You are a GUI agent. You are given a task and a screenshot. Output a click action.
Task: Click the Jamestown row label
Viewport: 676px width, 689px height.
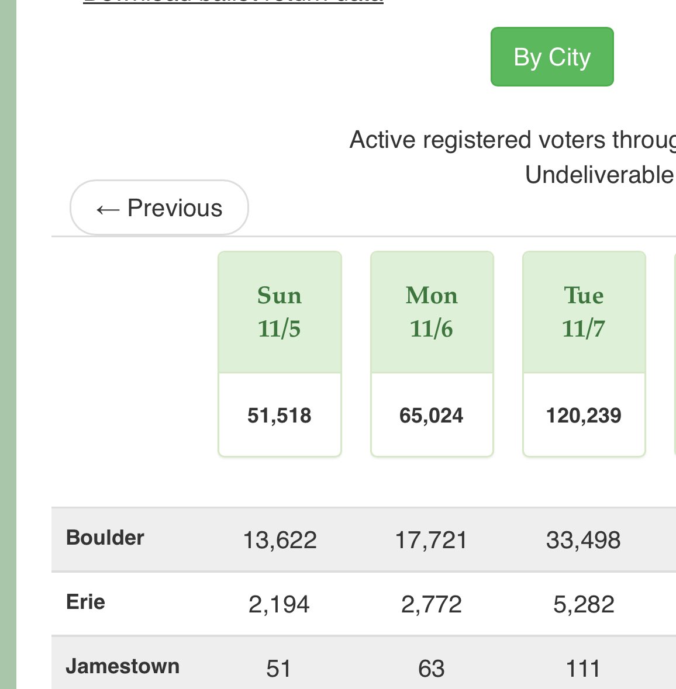(123, 666)
